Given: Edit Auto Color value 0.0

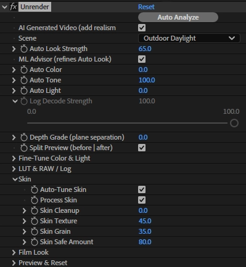Looking at the screenshot, I should tap(143, 70).
